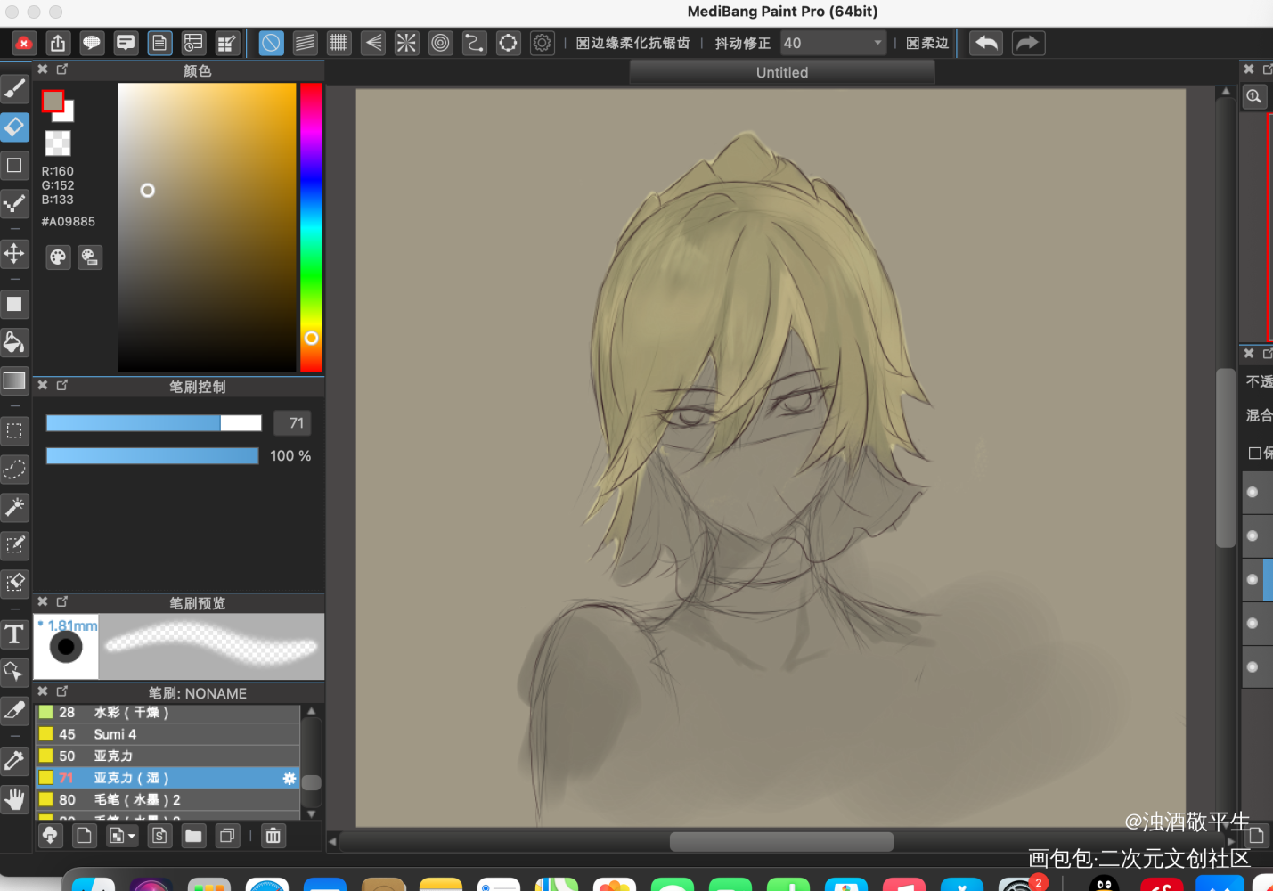
Task: Select the Sumi 4 brush
Action: pos(167,734)
